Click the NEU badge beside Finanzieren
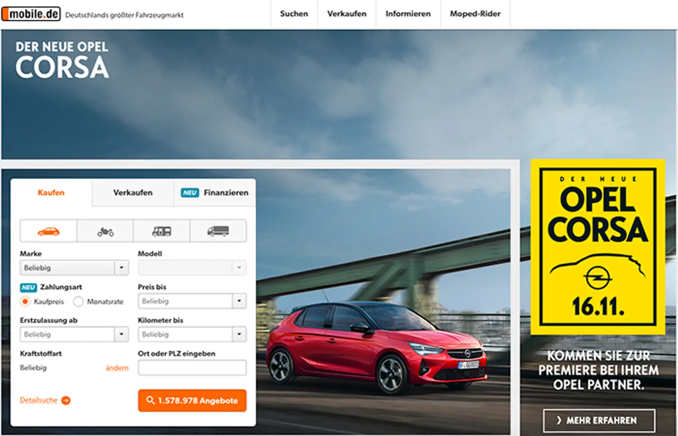Viewport: 678px width, 436px height. point(190,193)
